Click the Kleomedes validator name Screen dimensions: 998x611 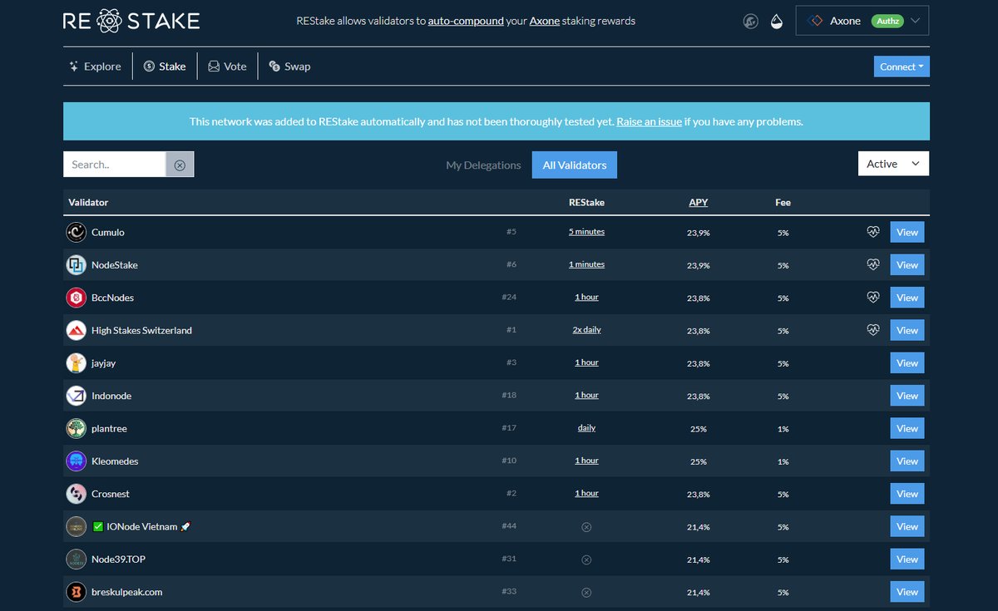pyautogui.click(x=115, y=461)
